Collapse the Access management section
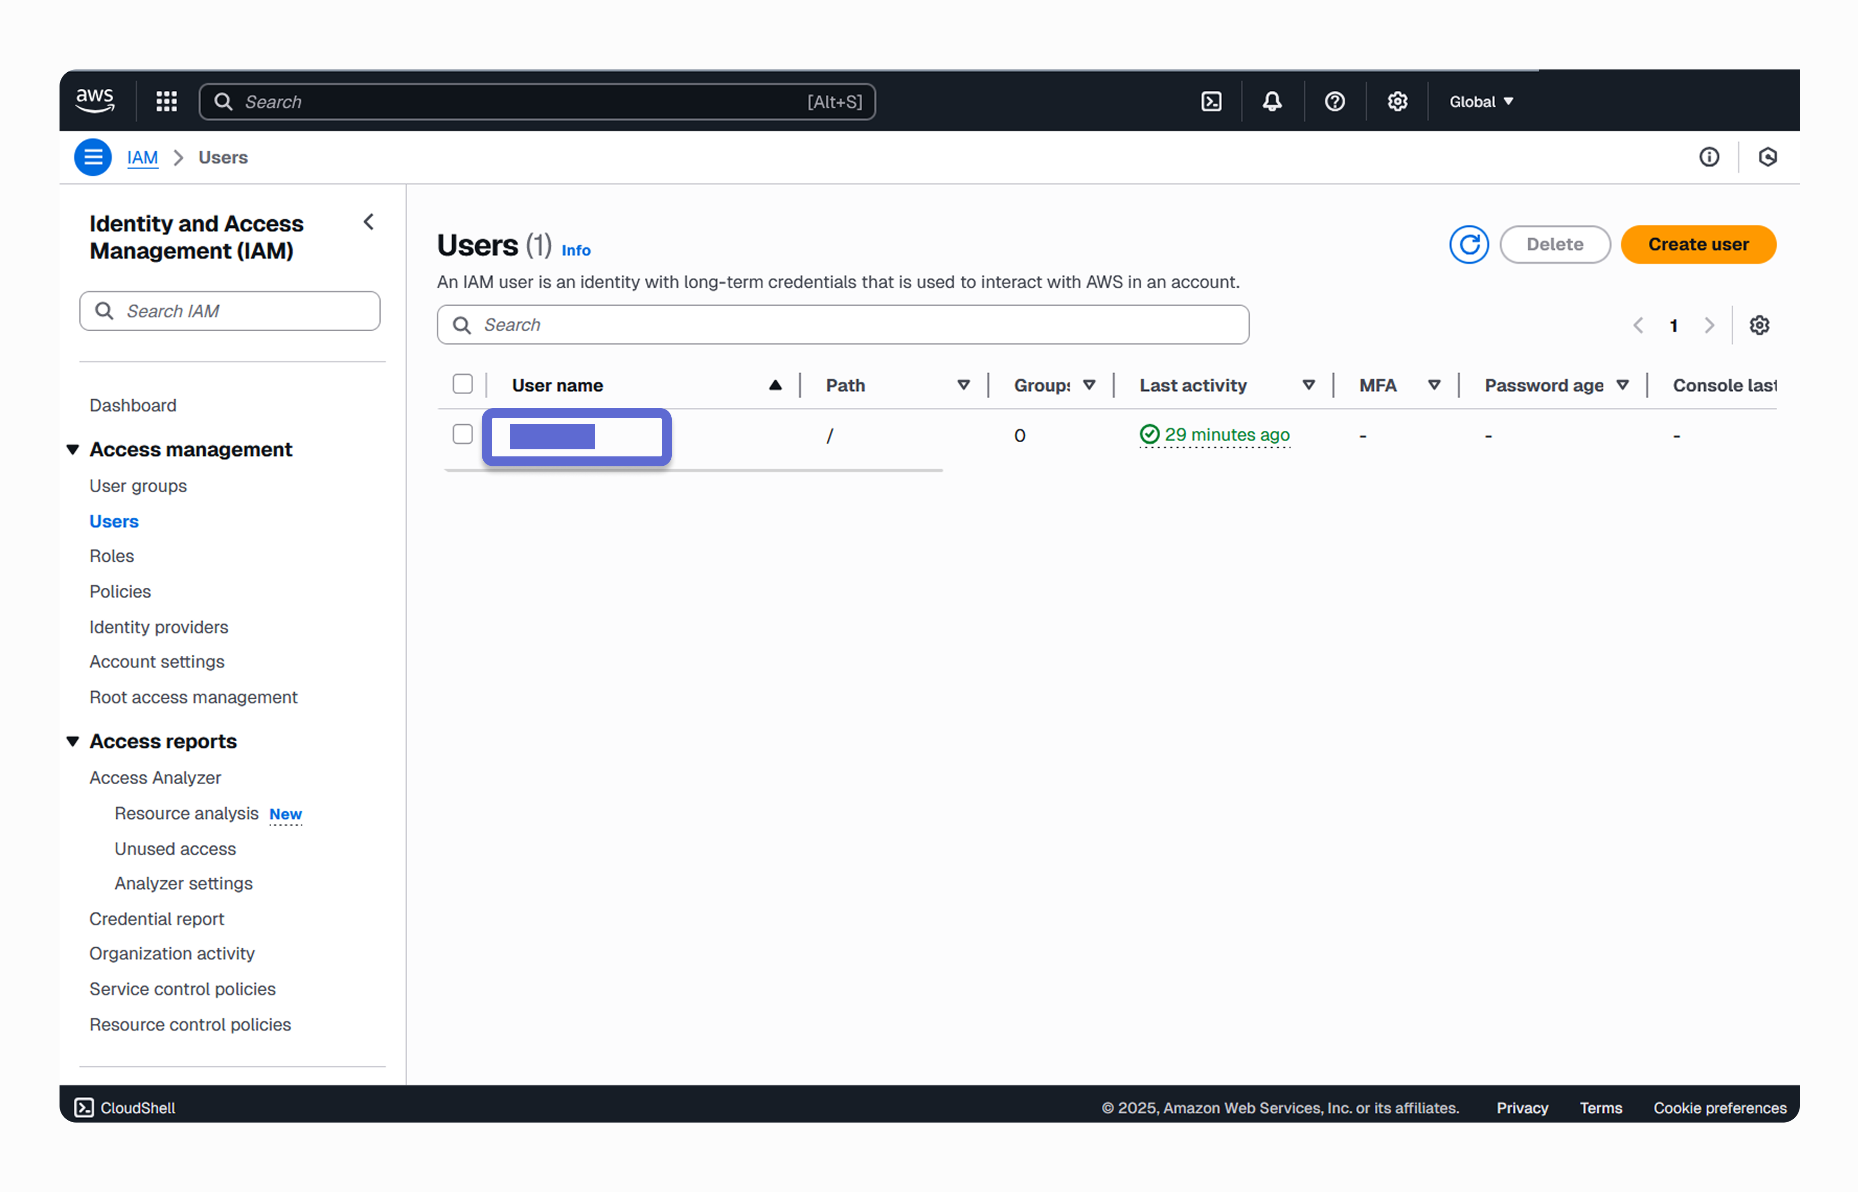Screen dimensions: 1858x1192 point(73,449)
